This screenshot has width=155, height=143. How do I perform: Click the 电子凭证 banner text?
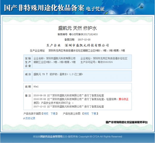[x=95, y=9]
